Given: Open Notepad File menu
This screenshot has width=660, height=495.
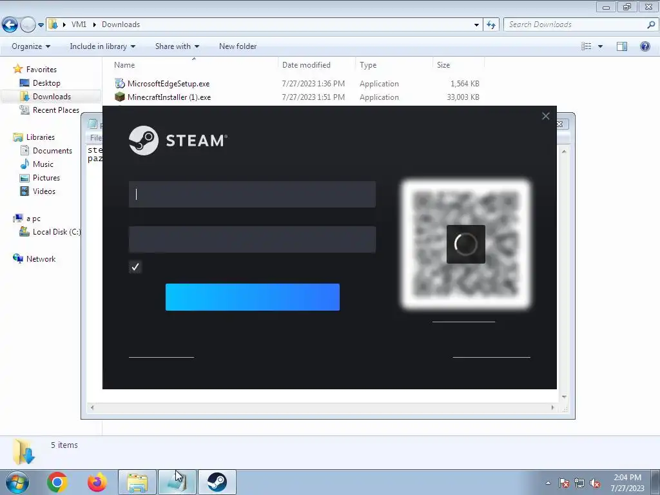Looking at the screenshot, I should tap(95, 138).
